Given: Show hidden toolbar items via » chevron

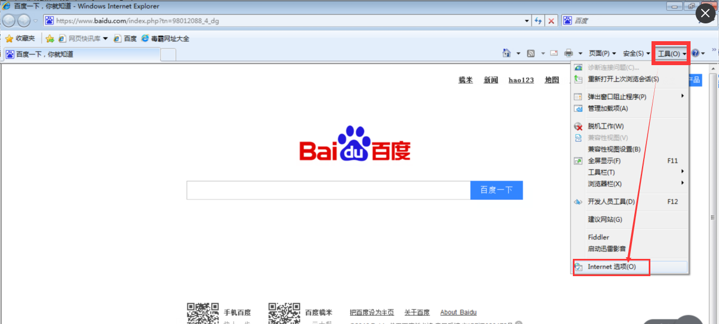Looking at the screenshot, I should pos(714,51).
